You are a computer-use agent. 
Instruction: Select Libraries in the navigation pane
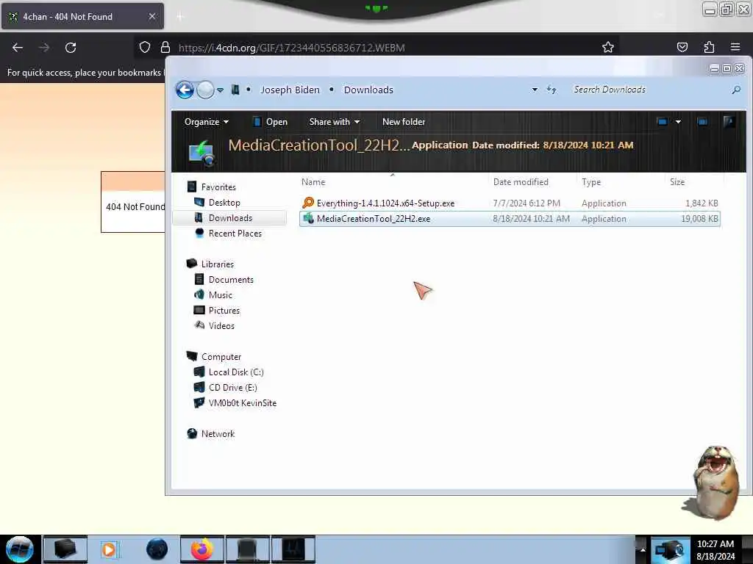[217, 264]
